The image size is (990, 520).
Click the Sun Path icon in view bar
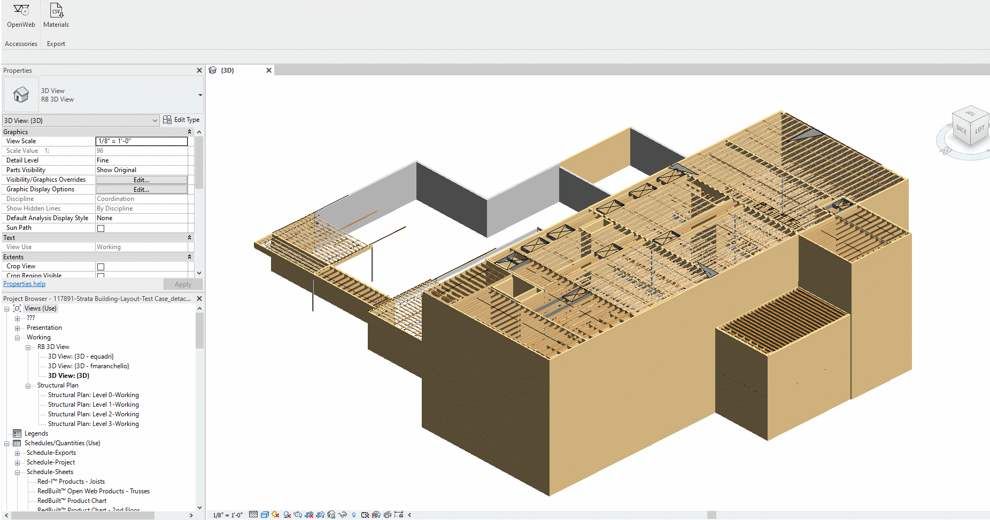[275, 515]
